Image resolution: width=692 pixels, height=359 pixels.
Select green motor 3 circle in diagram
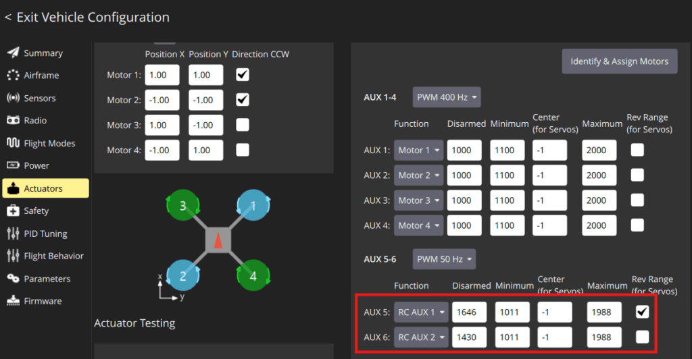point(182,205)
